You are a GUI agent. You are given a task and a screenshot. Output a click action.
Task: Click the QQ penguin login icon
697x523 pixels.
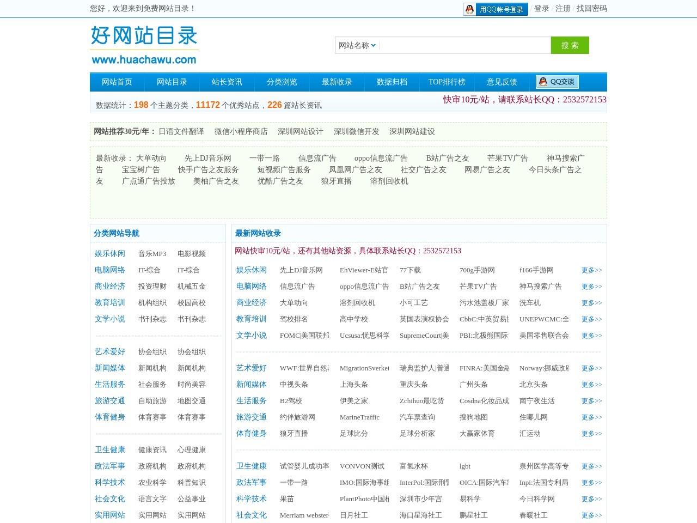pos(469,9)
